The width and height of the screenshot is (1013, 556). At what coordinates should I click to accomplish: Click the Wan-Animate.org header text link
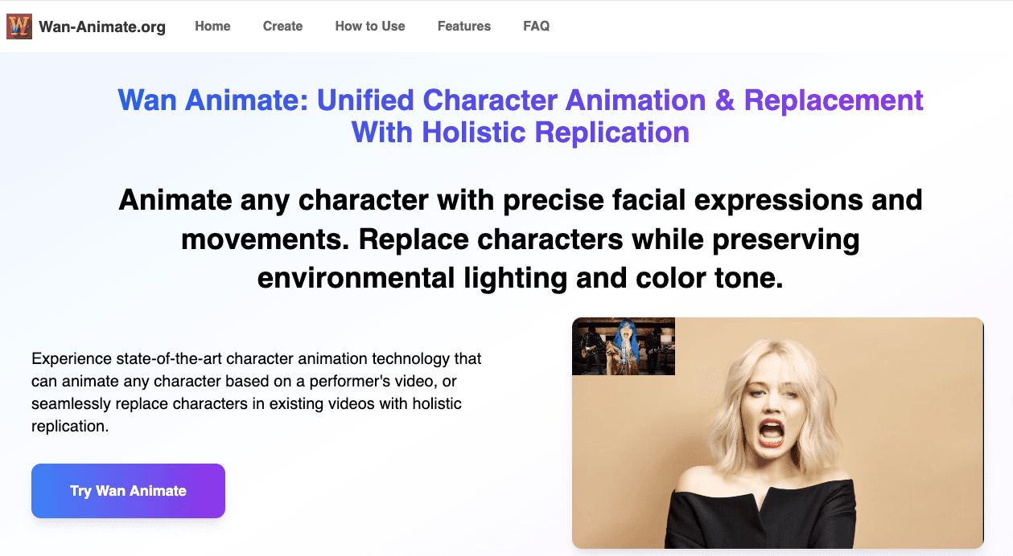105,26
